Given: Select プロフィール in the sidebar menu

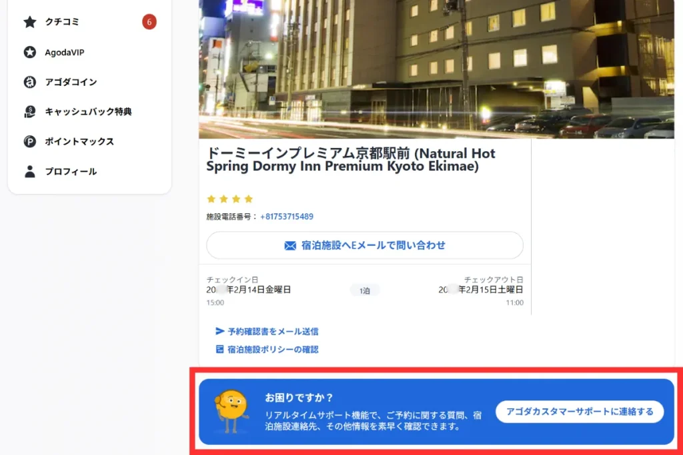Looking at the screenshot, I should 71,171.
